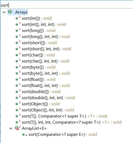Click method icon beside sort(short[], int, int)
133x143 pixels.
(x=17, y=49)
